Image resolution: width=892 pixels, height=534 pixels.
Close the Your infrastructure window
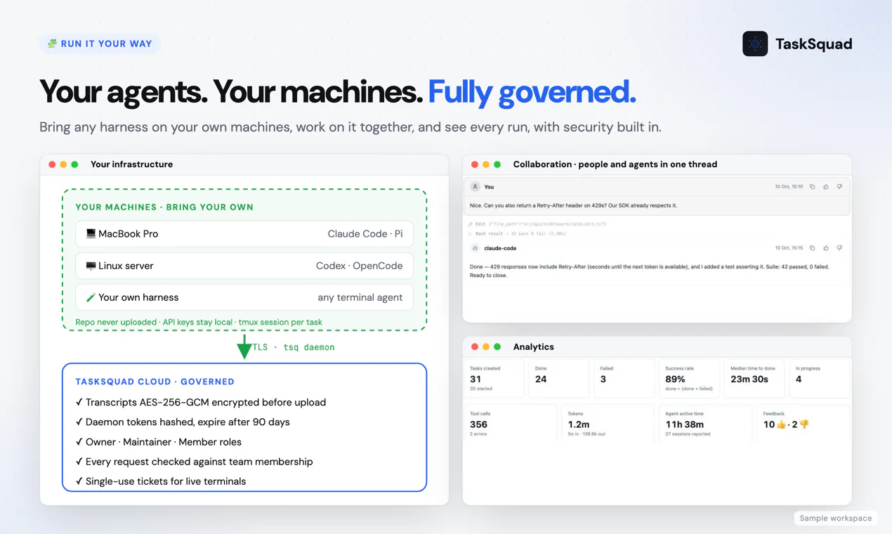click(x=52, y=164)
